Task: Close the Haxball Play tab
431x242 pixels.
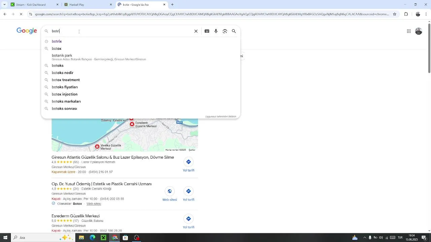Action: click(x=111, y=5)
